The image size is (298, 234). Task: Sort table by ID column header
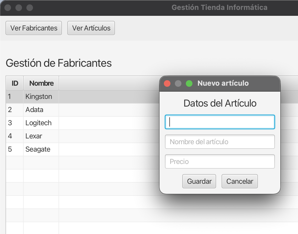[x=15, y=83]
